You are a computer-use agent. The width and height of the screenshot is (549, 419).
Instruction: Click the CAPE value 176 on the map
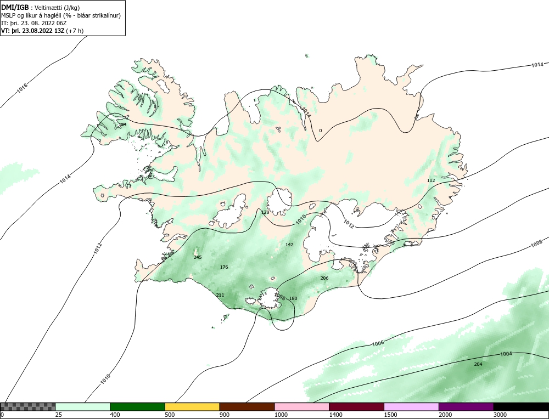point(224,267)
